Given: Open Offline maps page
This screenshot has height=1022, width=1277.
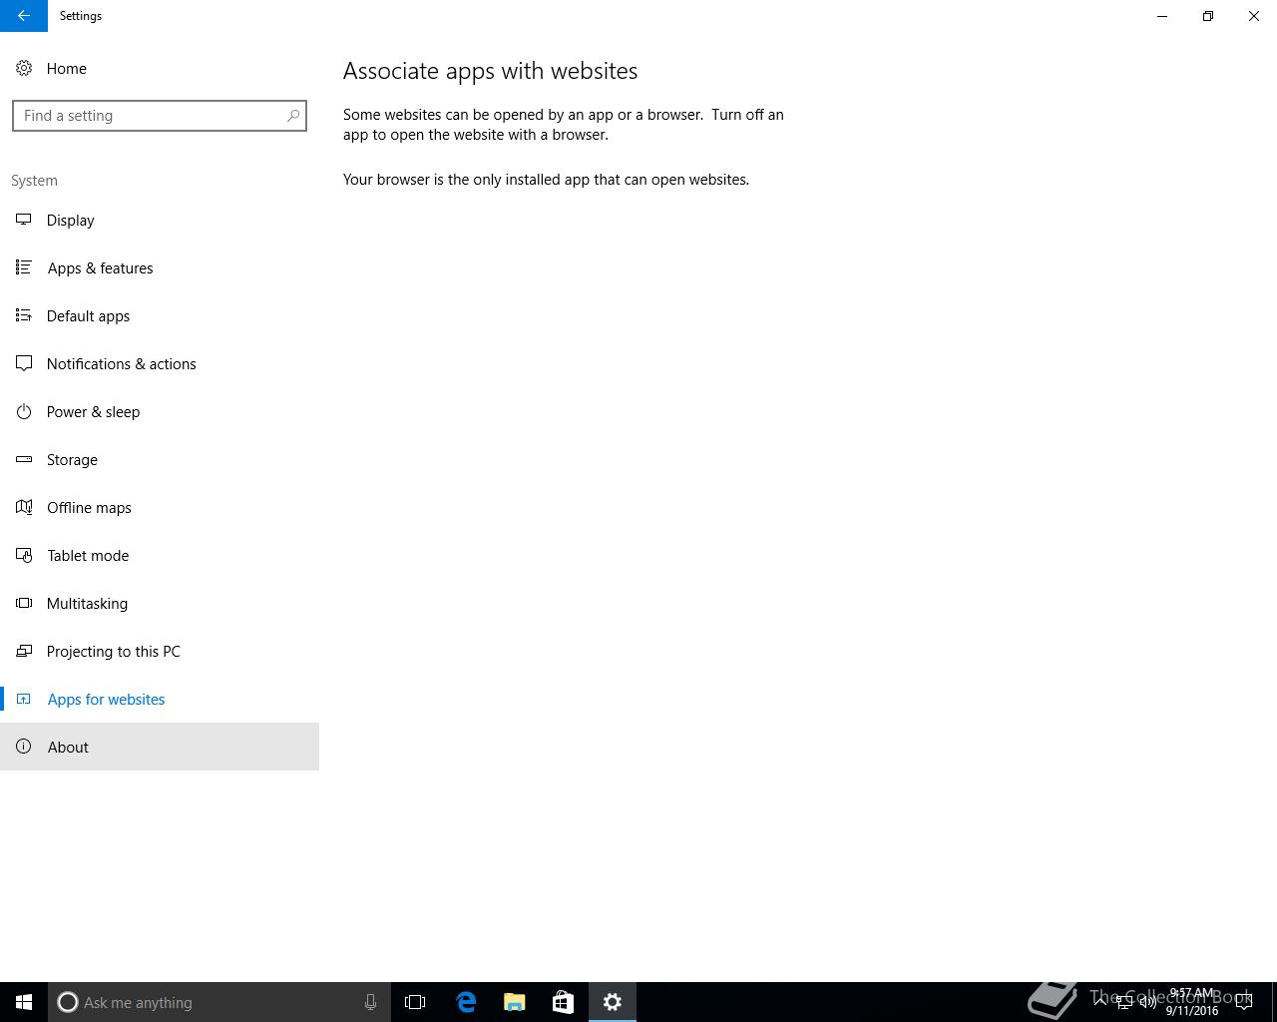Looking at the screenshot, I should [160, 507].
